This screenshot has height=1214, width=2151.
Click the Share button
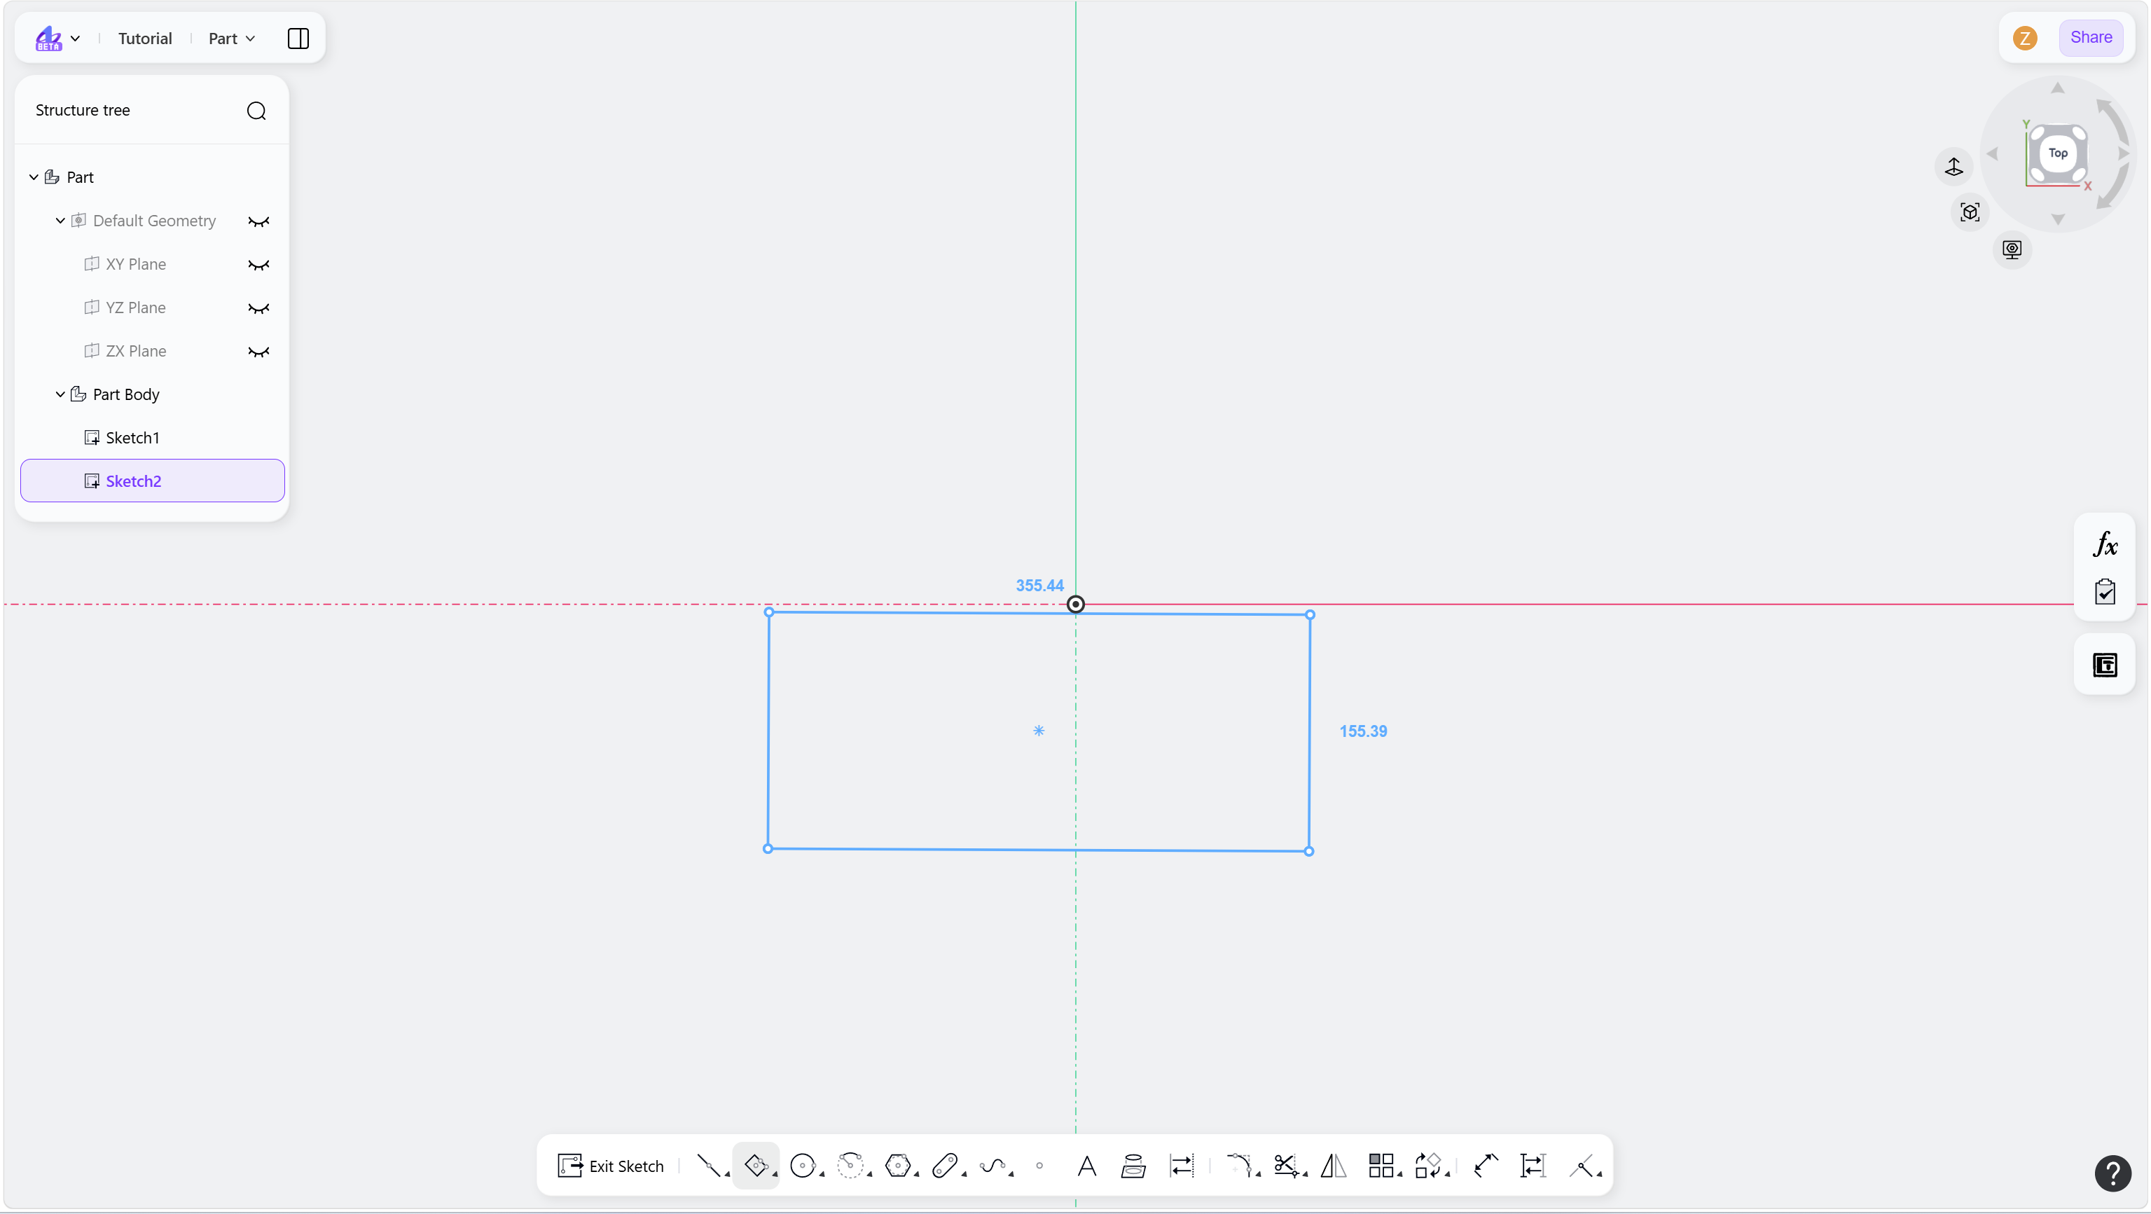pos(2090,38)
